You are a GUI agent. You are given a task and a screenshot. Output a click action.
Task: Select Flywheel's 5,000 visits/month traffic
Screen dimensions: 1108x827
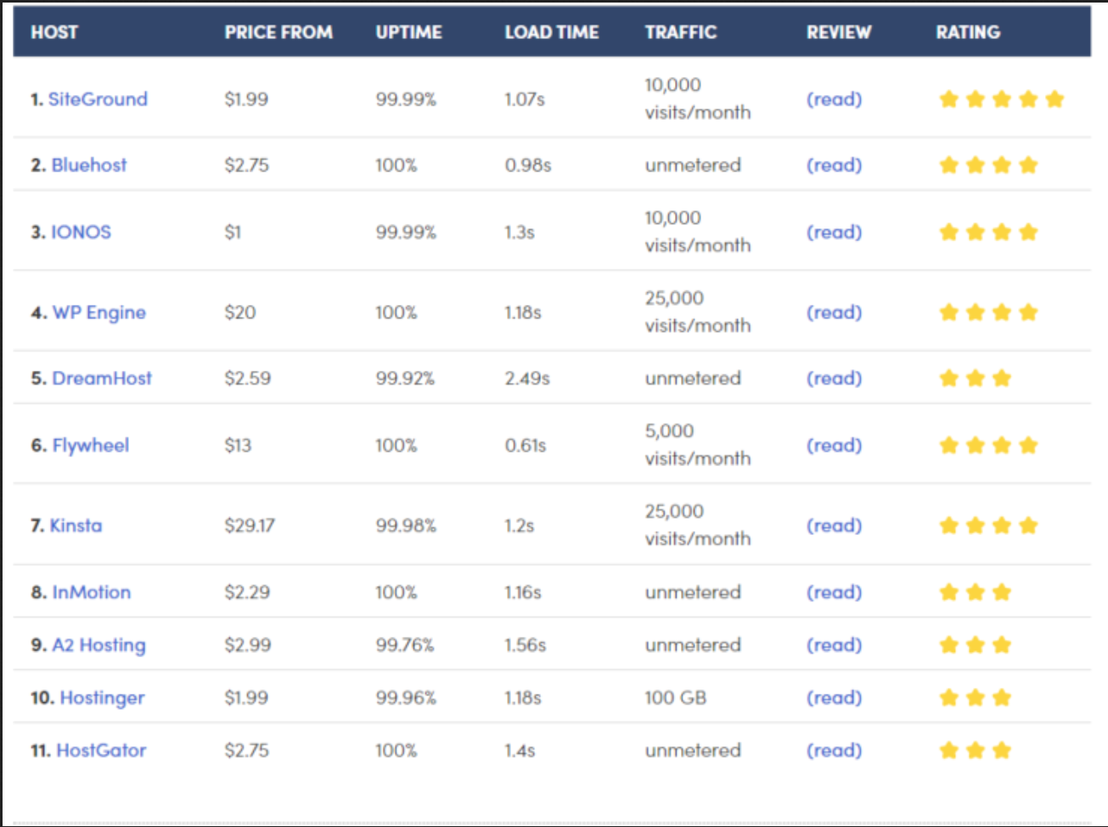pos(698,445)
